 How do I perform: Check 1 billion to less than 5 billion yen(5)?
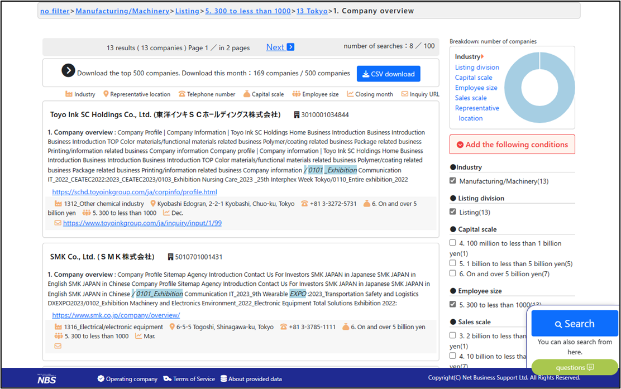pos(453,263)
